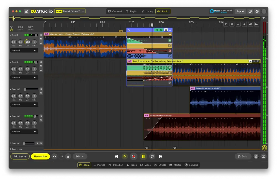Image resolution: width=277 pixels, height=179 pixels.
Task: Click the Activate trial link
Action: (224, 12)
